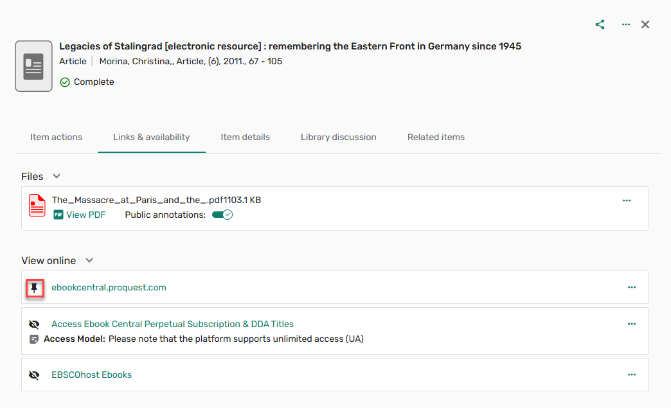Screen dimensions: 671x408
Task: Open the ellipsis menu for the PDF file
Action: (x=627, y=200)
